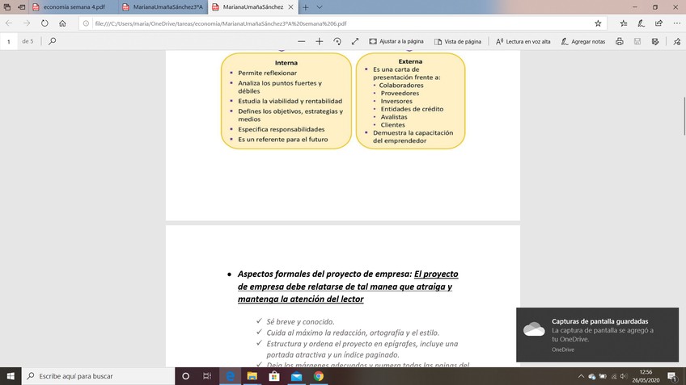This screenshot has width=686, height=385.
Task: Add this page to favorites with star
Action: tap(598, 23)
